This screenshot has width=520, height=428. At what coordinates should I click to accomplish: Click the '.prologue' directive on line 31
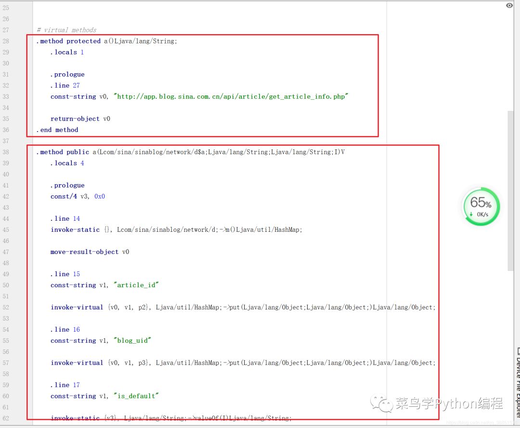[x=67, y=74]
